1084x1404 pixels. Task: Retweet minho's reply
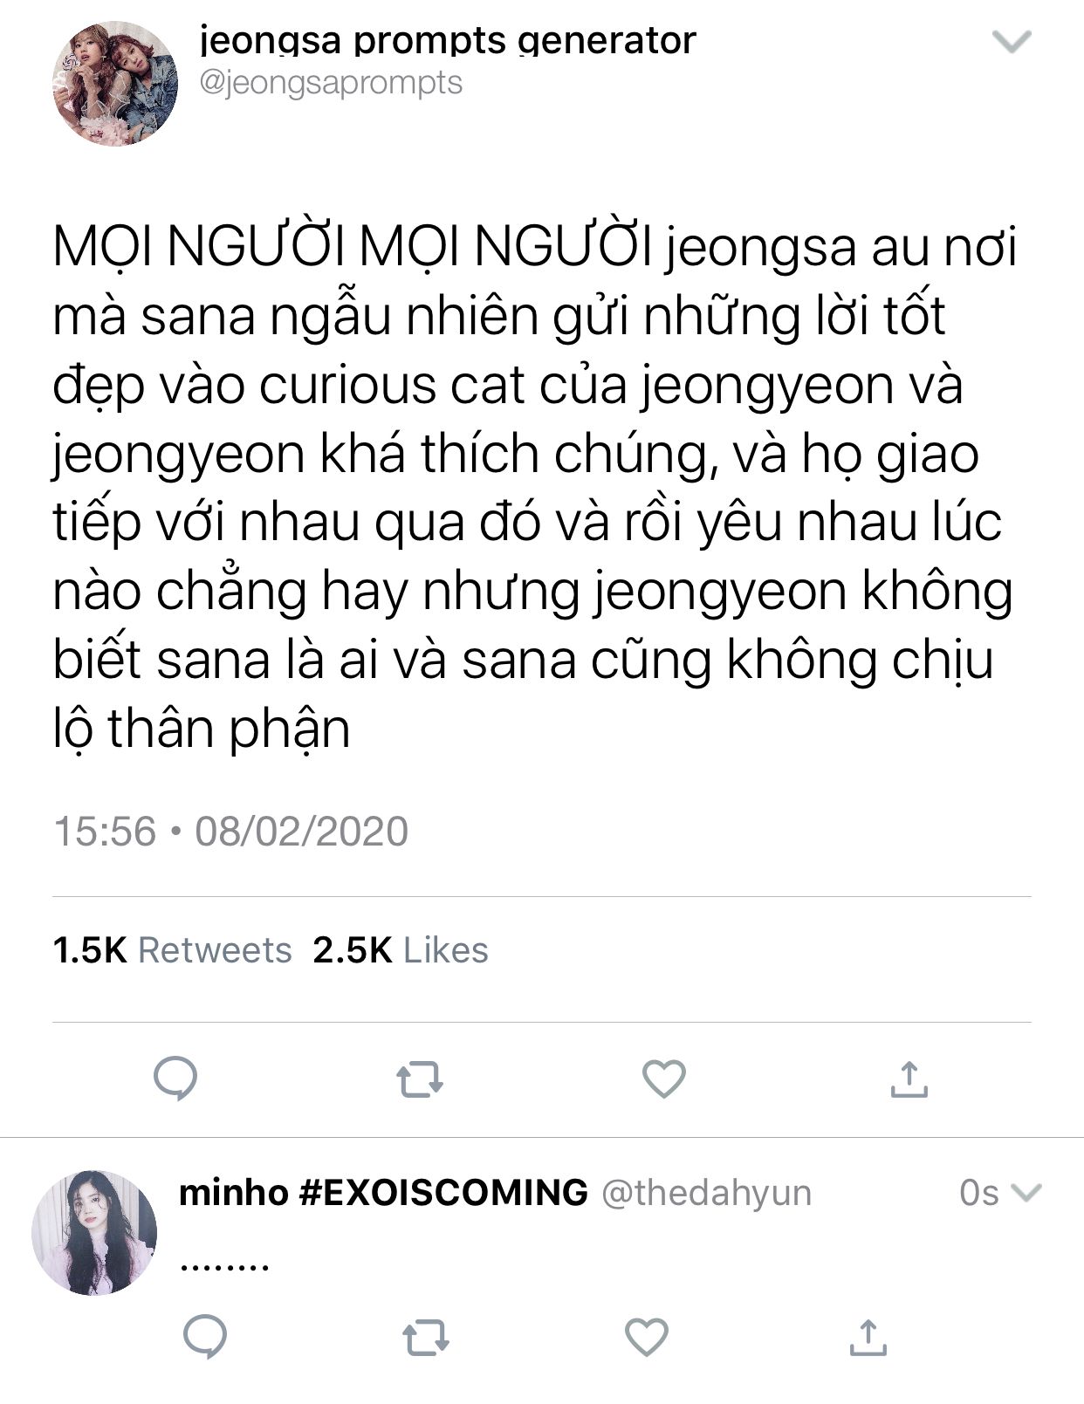(426, 1337)
